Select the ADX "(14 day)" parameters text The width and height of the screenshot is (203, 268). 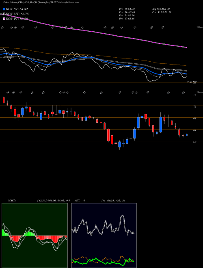108,201
